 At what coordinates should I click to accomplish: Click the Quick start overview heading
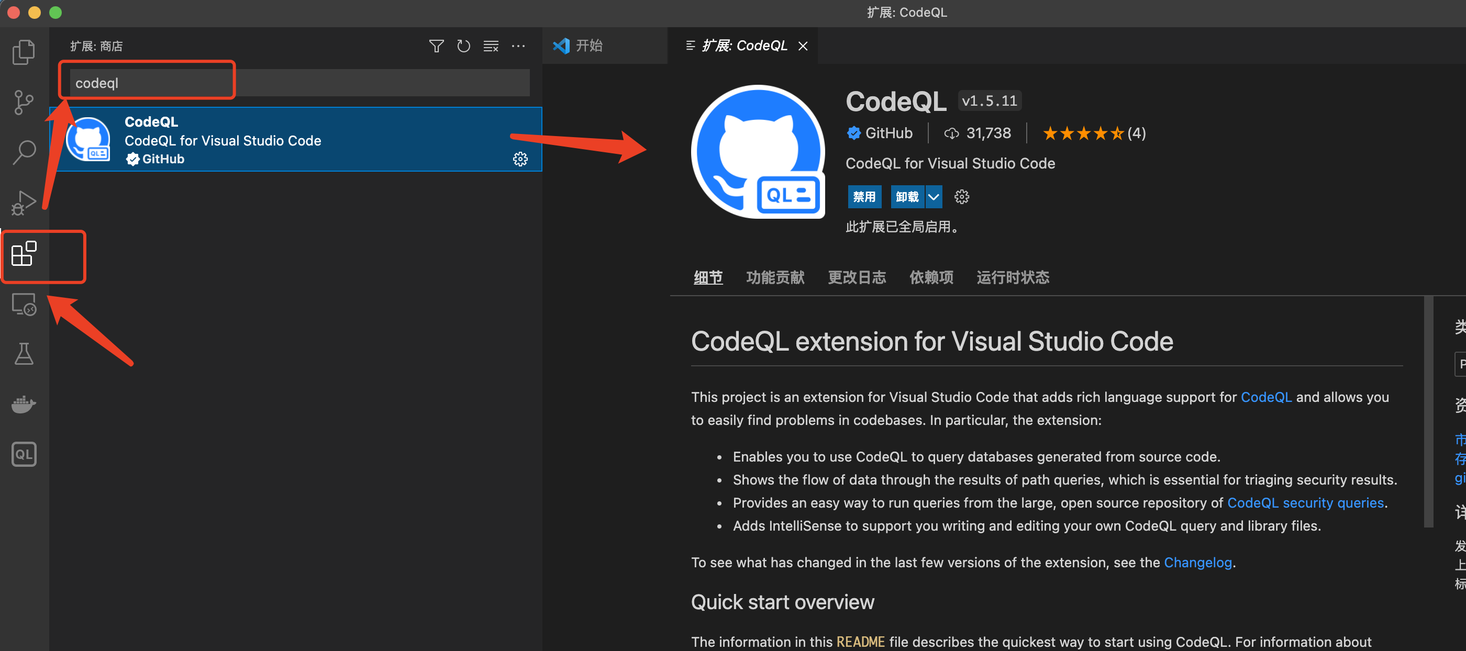(x=782, y=603)
